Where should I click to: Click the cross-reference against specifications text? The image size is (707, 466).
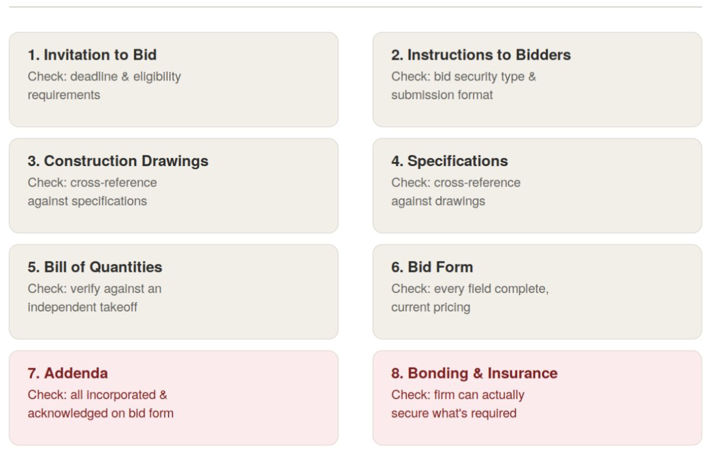pos(92,191)
